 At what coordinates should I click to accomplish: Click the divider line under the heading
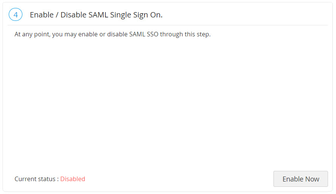(x=167, y=25)
